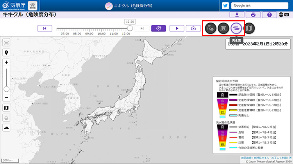The width and height of the screenshot is (293, 164).
Task: Center the map on current location
Action: pyautogui.click(x=7, y=52)
